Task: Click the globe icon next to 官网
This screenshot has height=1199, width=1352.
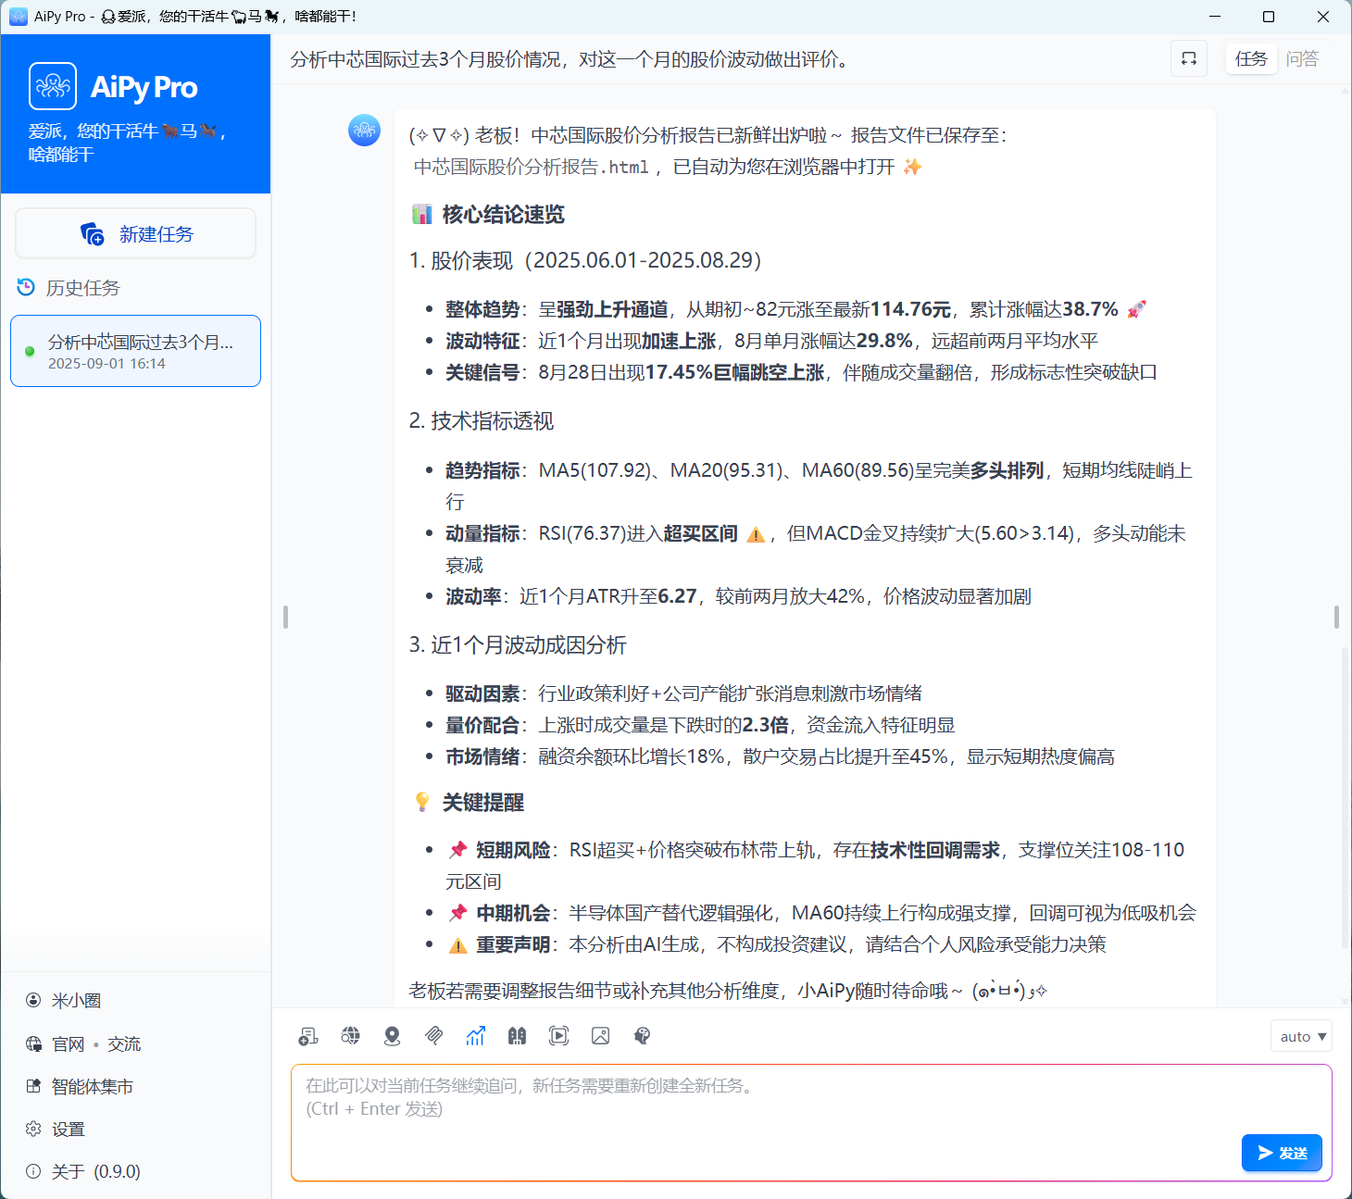Action: [33, 1043]
